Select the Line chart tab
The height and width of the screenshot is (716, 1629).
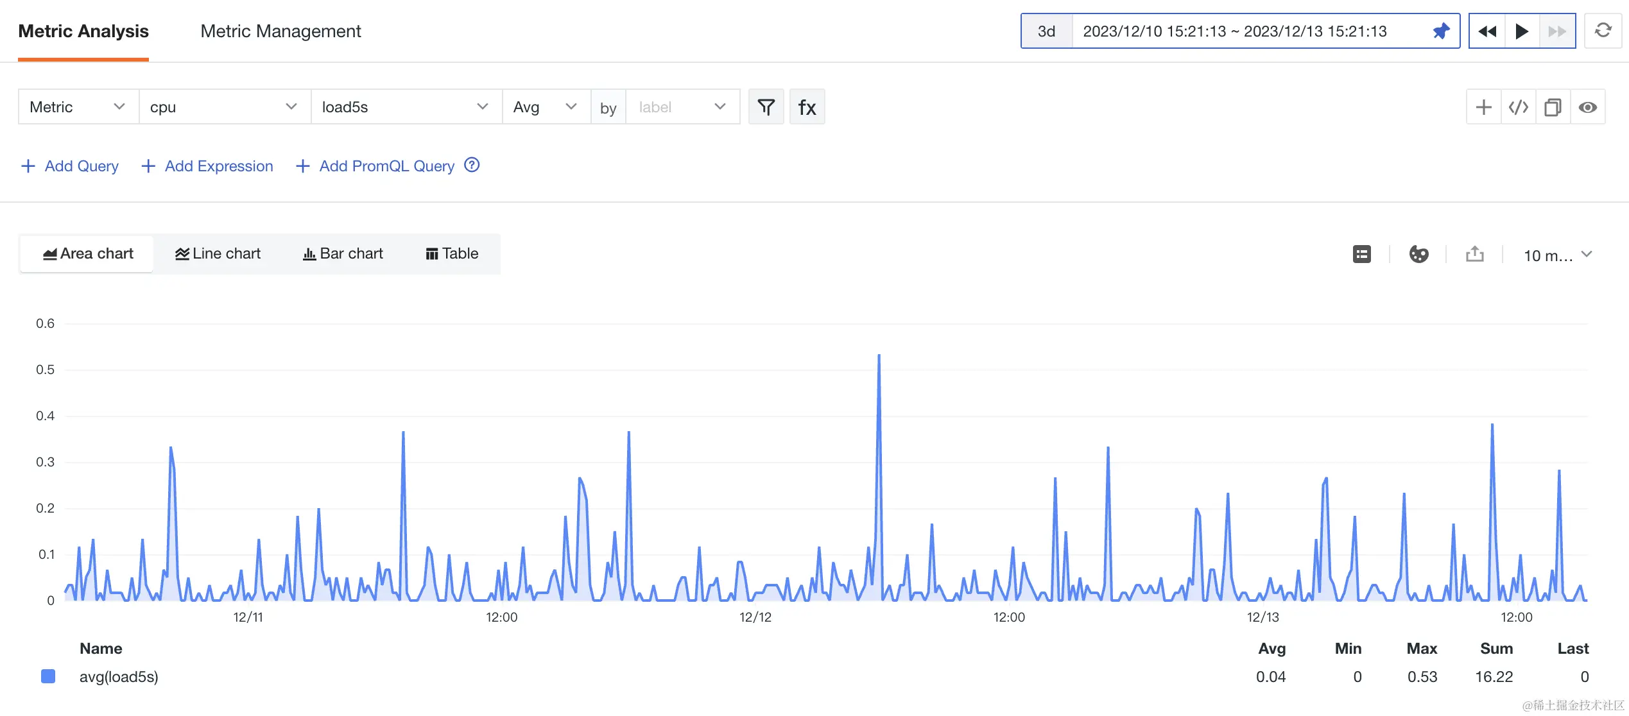(x=218, y=254)
